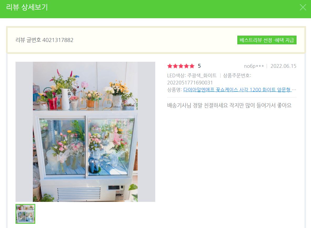Click the fourth red rating star

[187, 66]
